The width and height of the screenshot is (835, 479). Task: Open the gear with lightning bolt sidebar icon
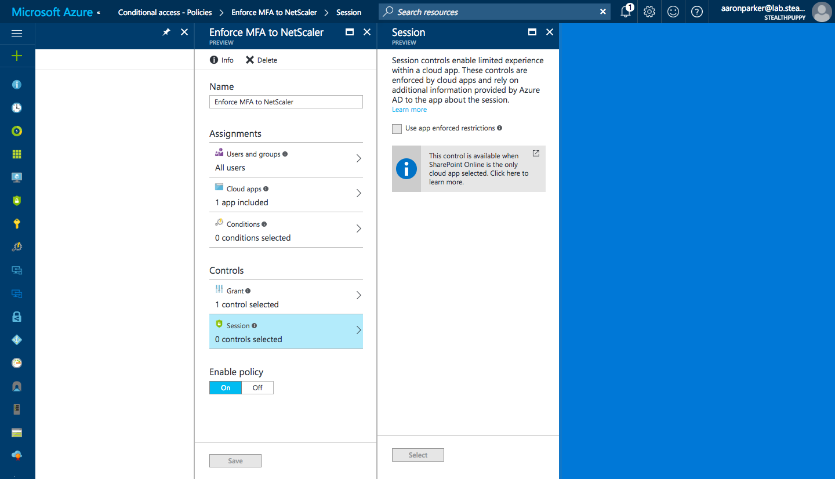click(x=17, y=247)
